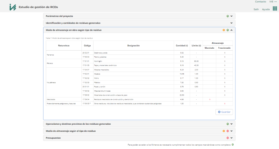The image size is (279, 149).
Task: Click quantity value 22,50
Action: pyautogui.click(x=182, y=95)
